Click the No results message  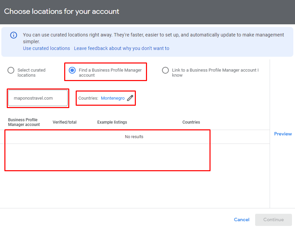coord(134,137)
